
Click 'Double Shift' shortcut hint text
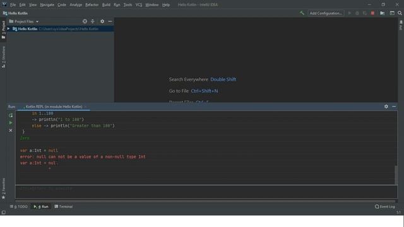pos(223,79)
